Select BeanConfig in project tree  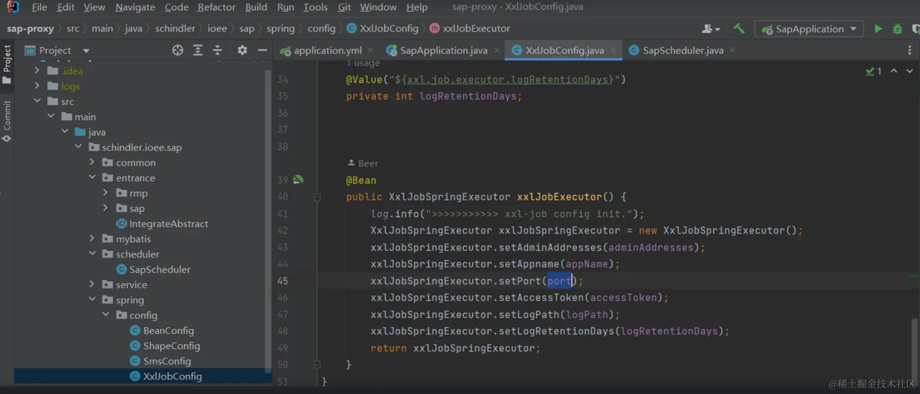click(168, 330)
